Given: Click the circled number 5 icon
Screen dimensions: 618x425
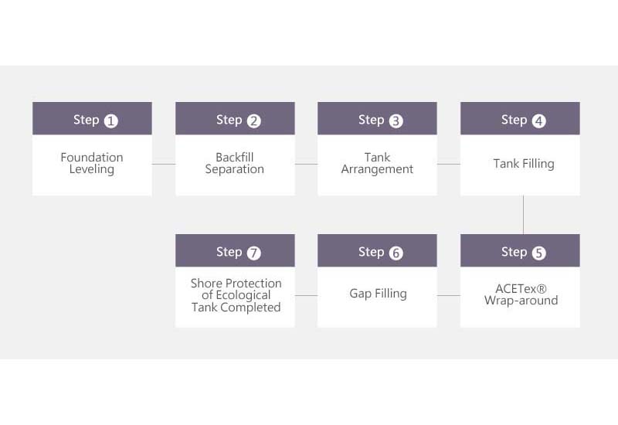Looking at the screenshot, I should click(x=538, y=253).
